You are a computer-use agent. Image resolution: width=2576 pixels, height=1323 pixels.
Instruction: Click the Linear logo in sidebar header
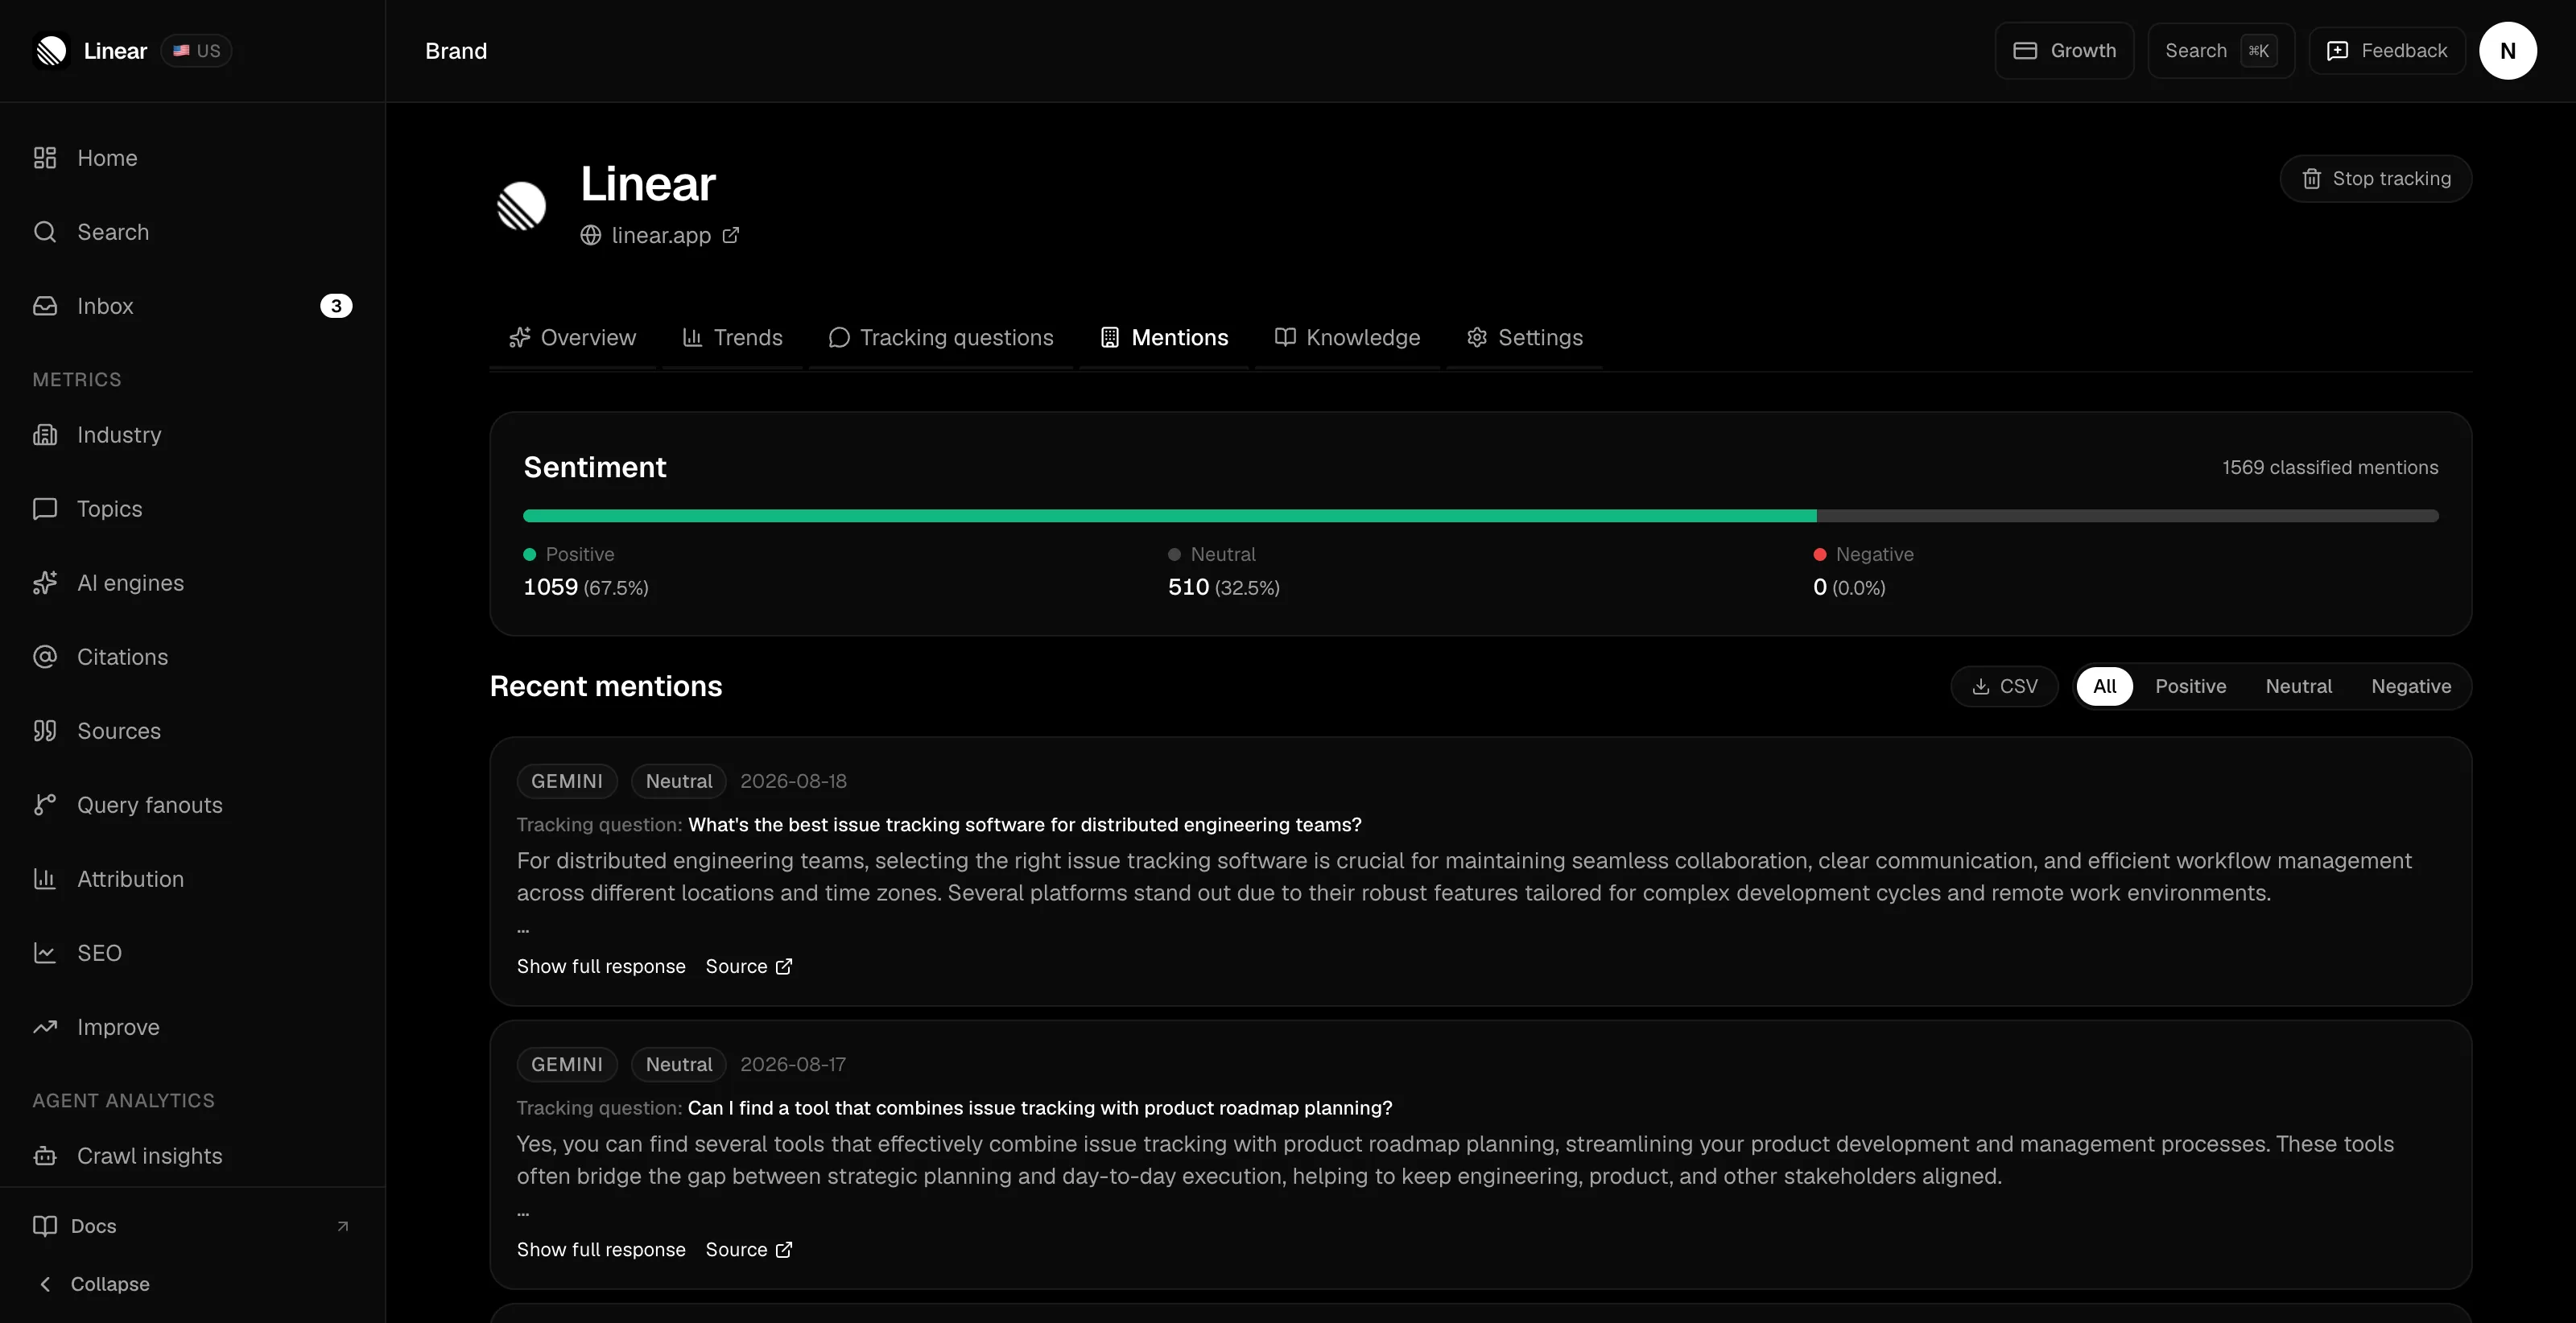click(51, 51)
